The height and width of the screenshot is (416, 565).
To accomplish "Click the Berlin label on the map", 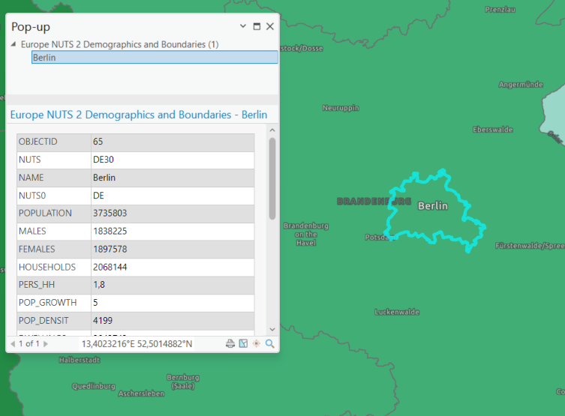I will pos(433,206).
